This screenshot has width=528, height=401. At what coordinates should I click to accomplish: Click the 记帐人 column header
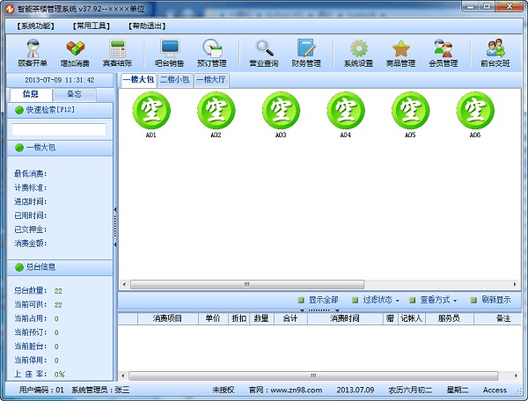point(412,318)
